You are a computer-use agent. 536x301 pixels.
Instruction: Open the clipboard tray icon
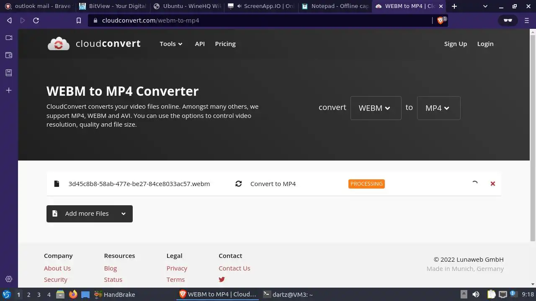(x=491, y=294)
